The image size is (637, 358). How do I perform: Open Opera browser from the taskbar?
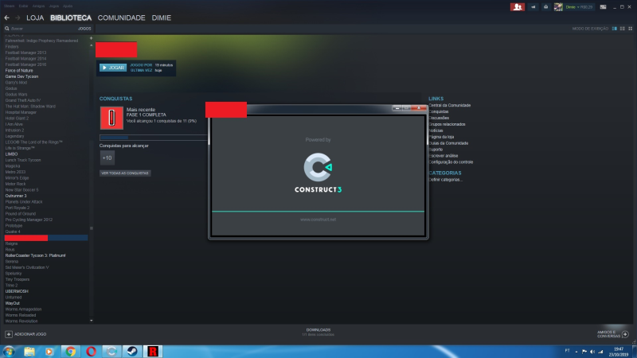(91, 352)
